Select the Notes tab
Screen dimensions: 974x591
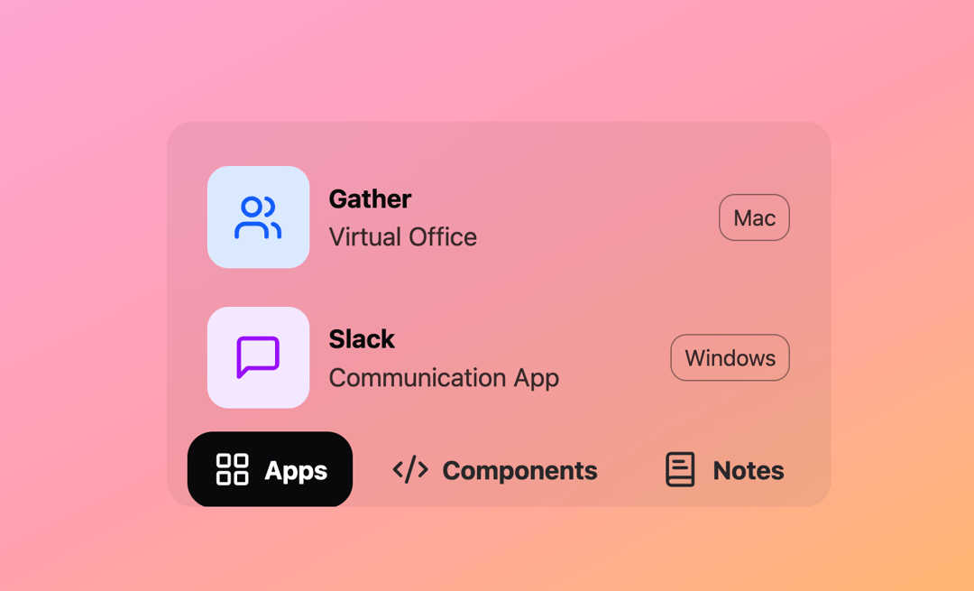tap(724, 470)
